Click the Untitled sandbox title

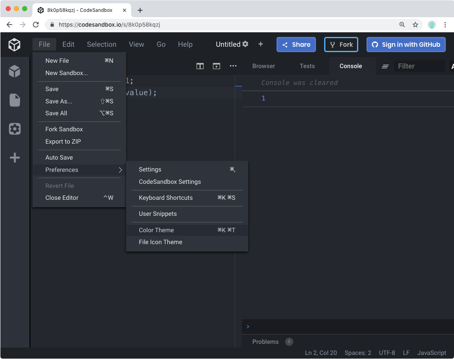pos(228,44)
